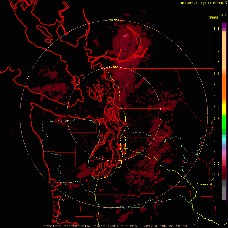Click the 4.2 scale value label
228x228 pixels.
click(x=217, y=107)
